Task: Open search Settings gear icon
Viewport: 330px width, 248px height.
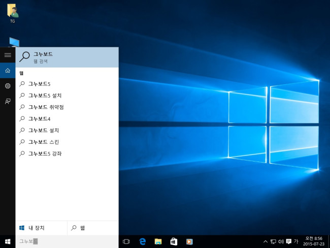Action: point(8,86)
